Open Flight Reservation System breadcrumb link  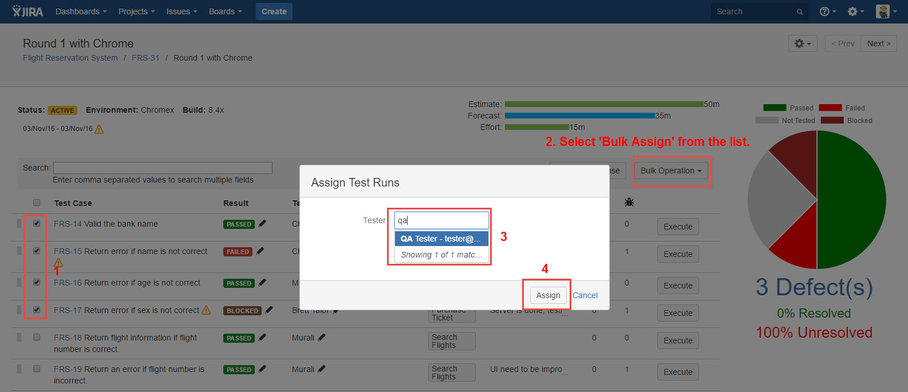pos(70,58)
